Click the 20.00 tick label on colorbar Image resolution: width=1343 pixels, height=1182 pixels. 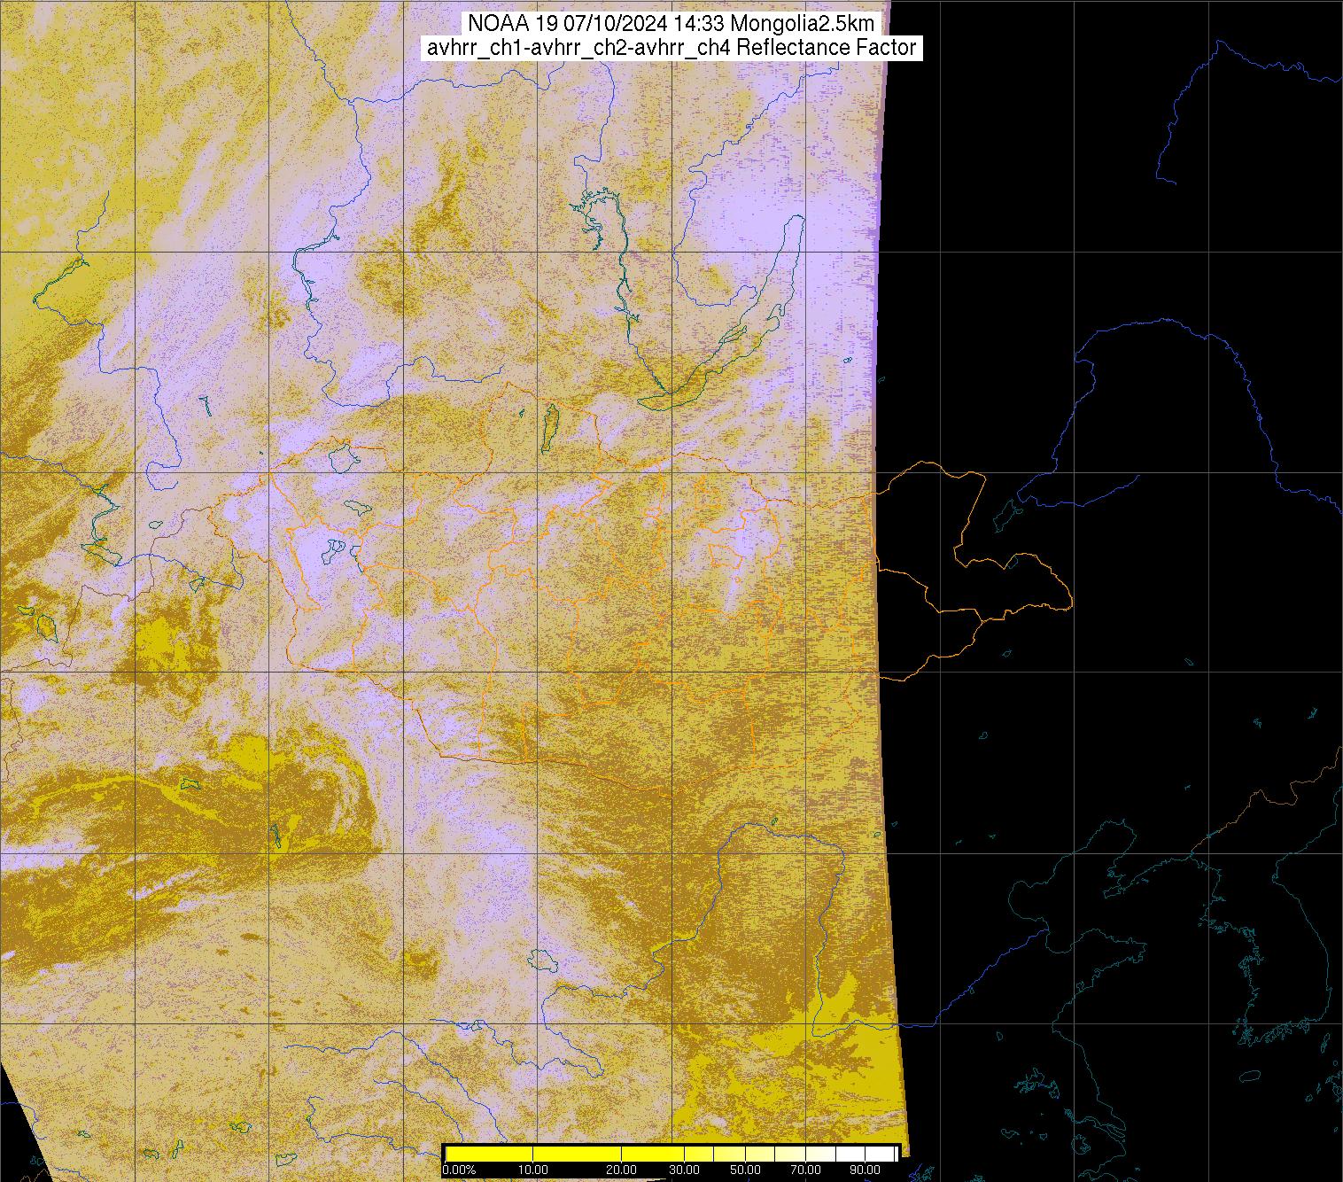pyautogui.click(x=621, y=1170)
